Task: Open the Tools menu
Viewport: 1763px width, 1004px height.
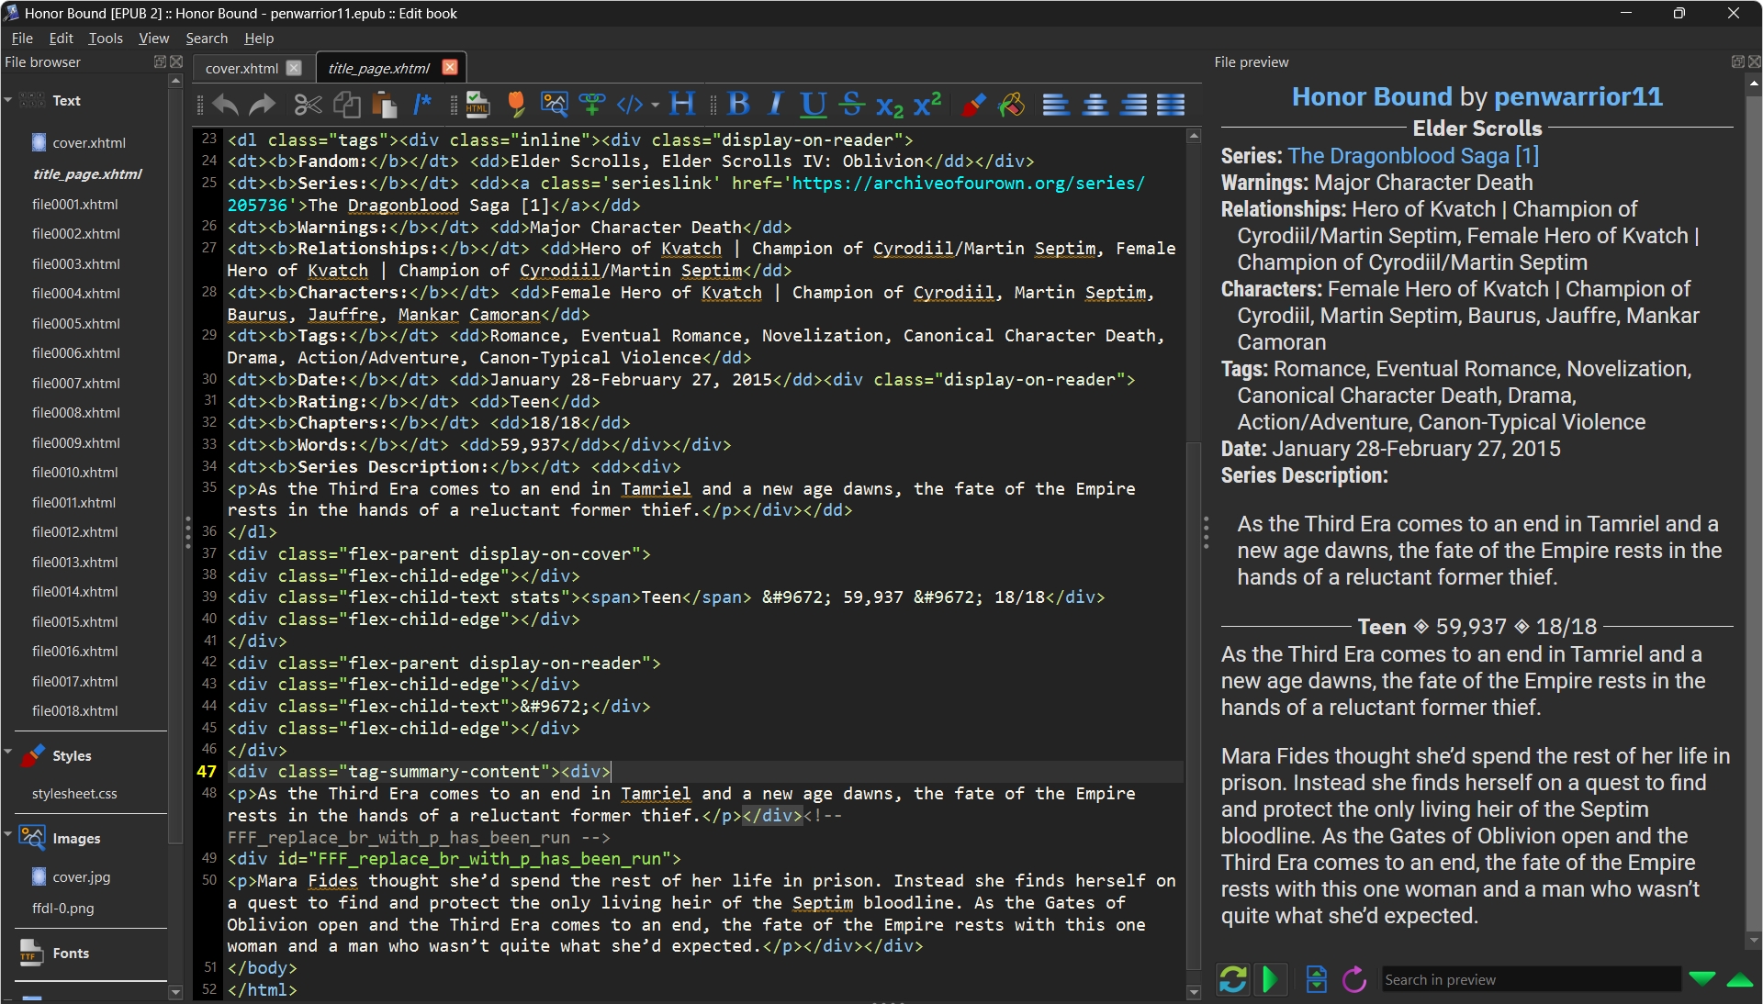Action: click(x=105, y=38)
